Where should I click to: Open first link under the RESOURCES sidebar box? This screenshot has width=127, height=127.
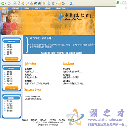9,101
